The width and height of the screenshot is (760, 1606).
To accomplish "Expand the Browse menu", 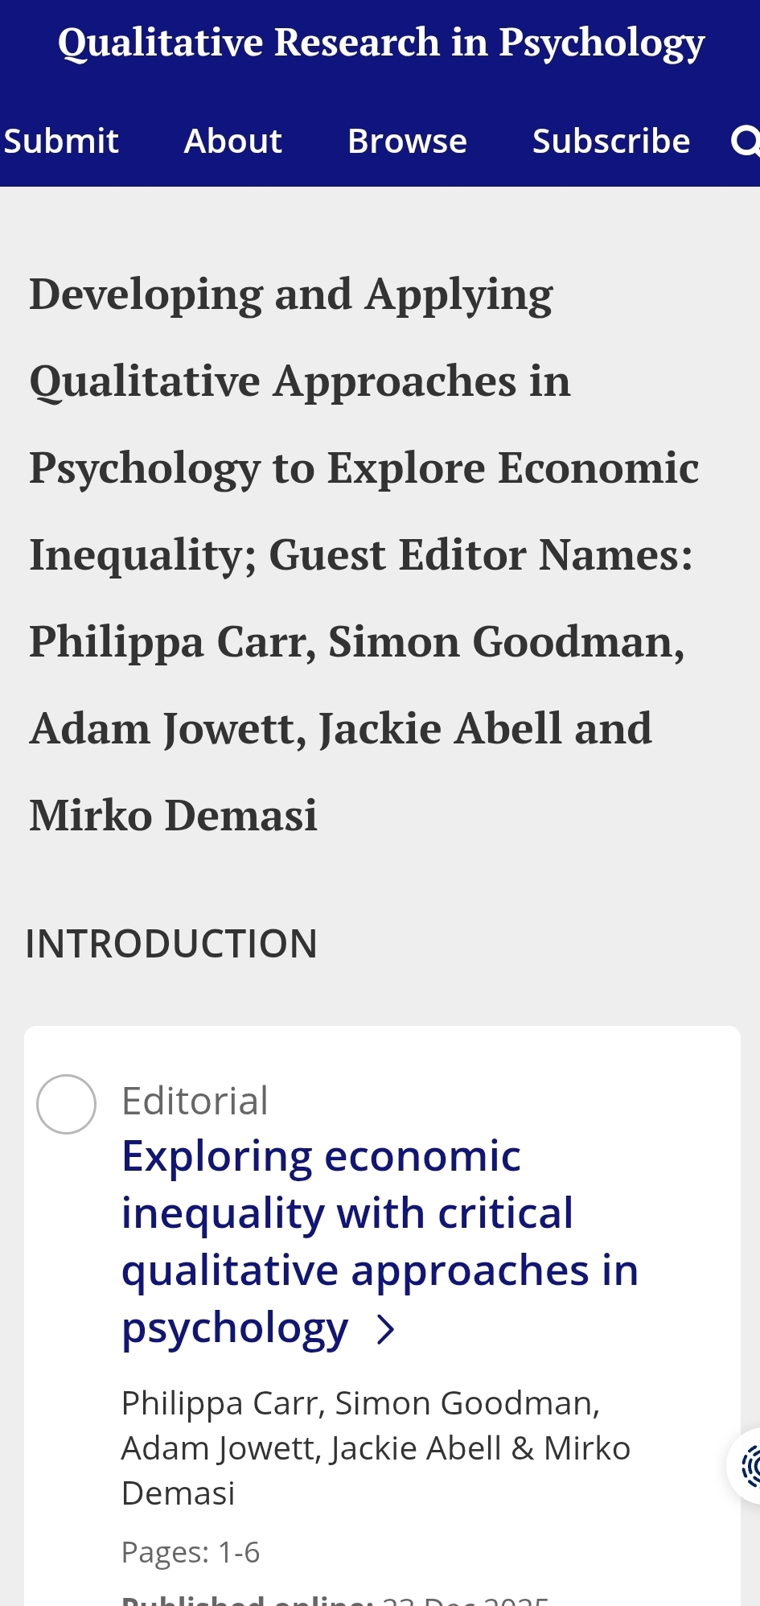I will click(x=407, y=141).
